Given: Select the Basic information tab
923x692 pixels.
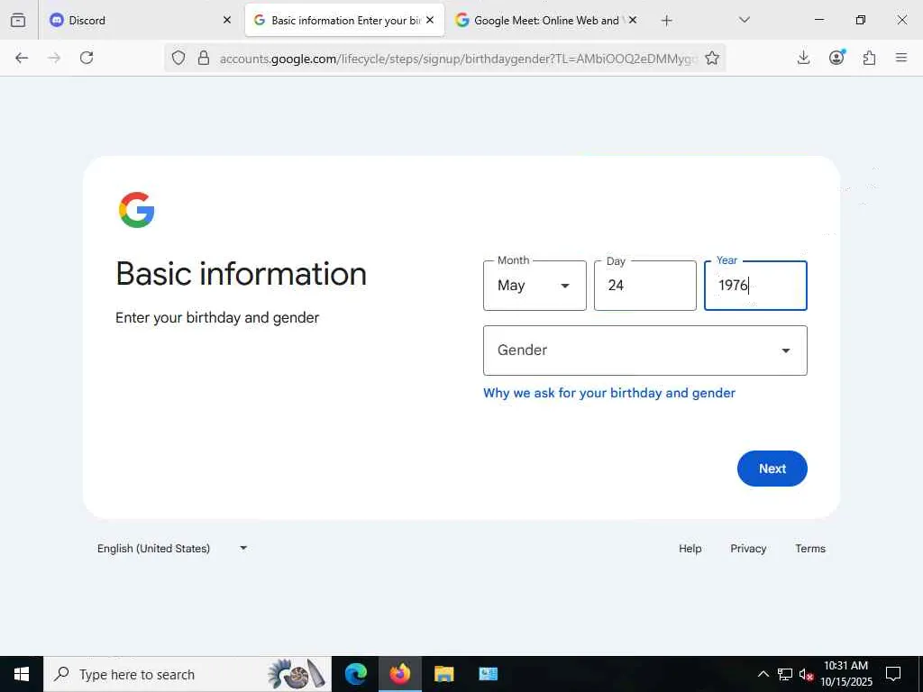Looking at the screenshot, I should click(345, 20).
